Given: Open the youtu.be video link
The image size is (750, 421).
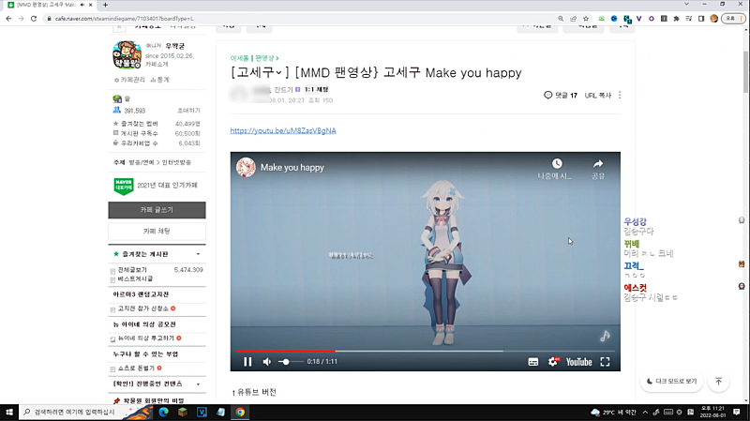Looking at the screenshot, I should coord(283,130).
